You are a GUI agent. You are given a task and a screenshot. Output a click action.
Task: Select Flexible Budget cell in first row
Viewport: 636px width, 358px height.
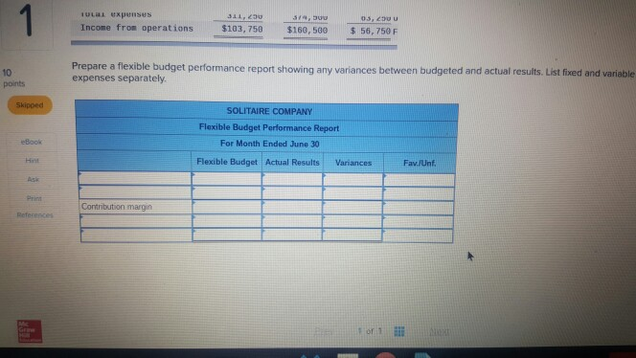point(226,179)
